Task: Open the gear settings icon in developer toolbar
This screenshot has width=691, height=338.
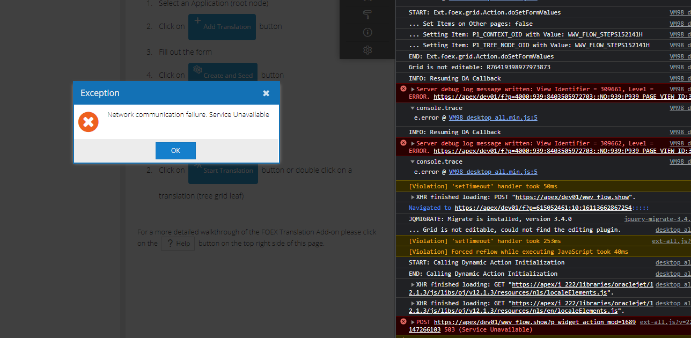Action: (367, 50)
